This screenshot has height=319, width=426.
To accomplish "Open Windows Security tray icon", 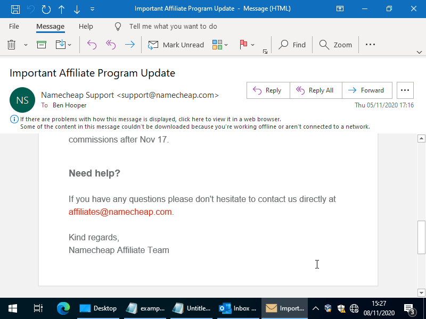I will tap(341, 308).
